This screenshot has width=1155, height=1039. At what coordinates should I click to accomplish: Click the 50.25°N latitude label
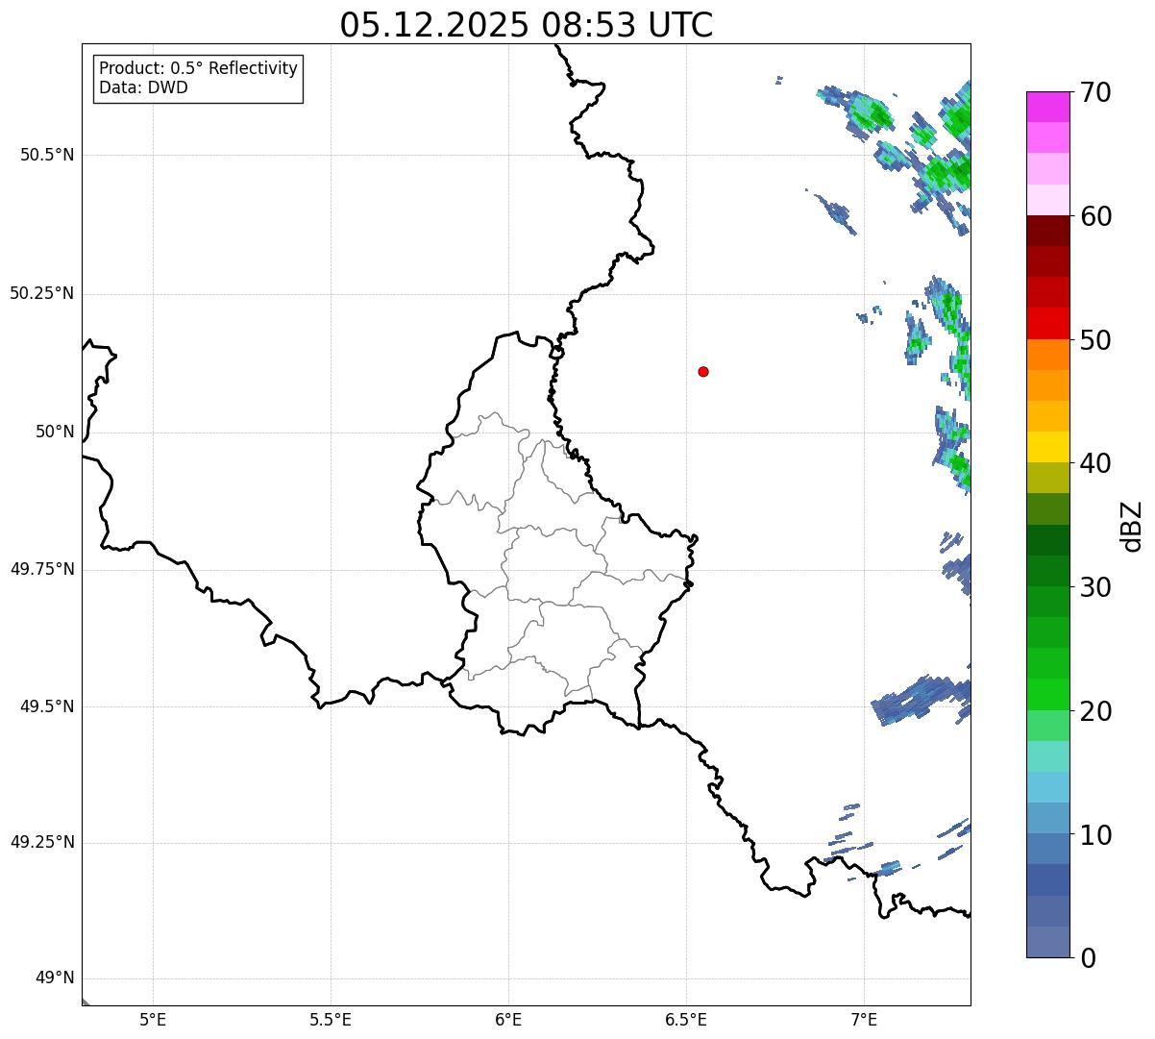coord(42,293)
